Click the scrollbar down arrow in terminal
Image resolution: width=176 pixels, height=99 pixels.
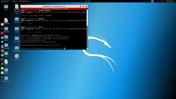87,49
